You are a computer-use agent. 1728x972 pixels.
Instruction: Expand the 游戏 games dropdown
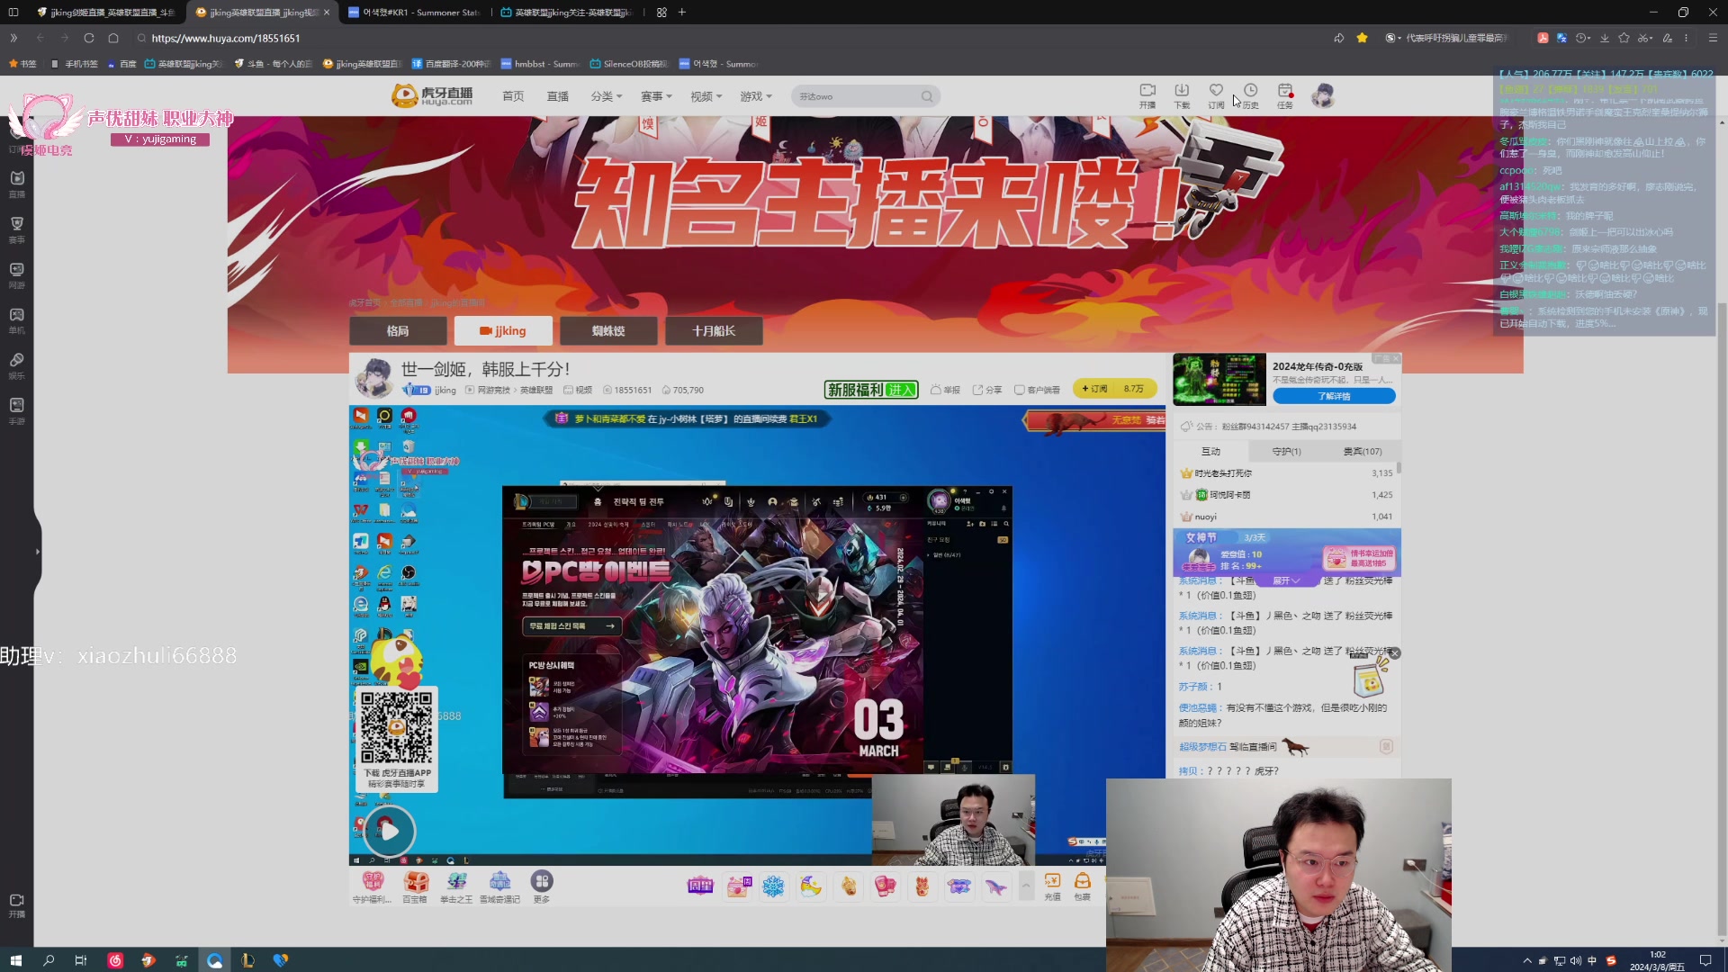pyautogui.click(x=756, y=96)
